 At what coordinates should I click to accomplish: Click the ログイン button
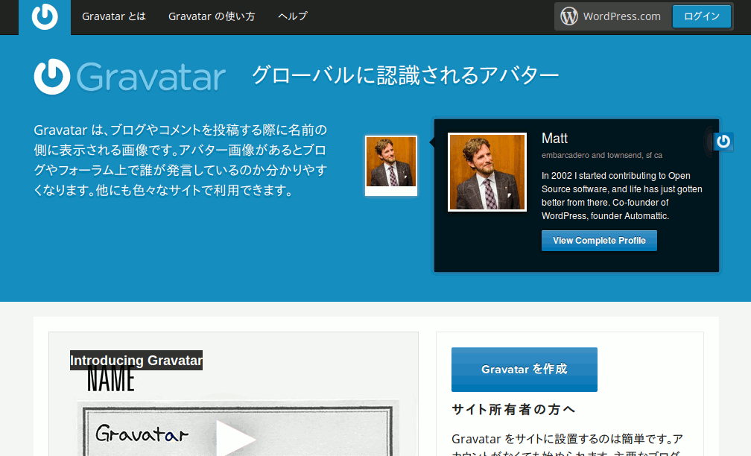pyautogui.click(x=702, y=16)
